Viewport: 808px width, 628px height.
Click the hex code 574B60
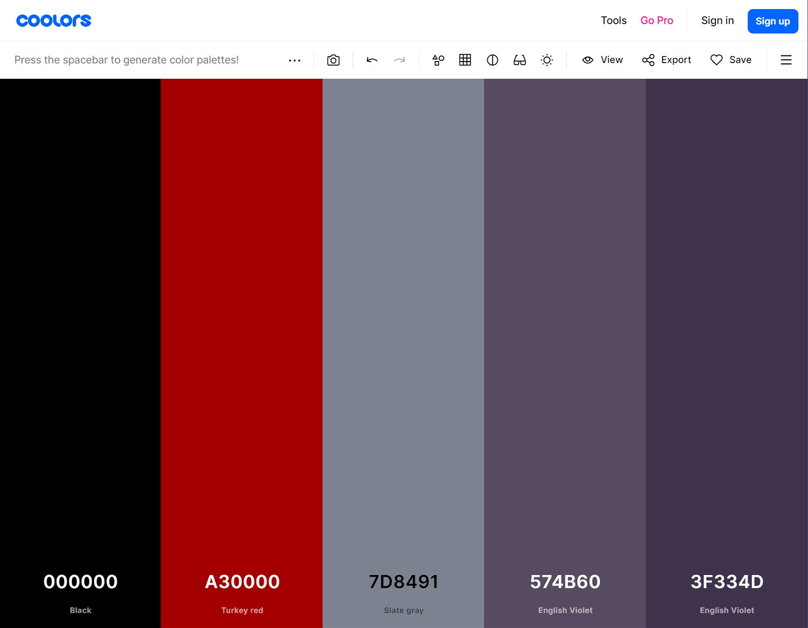[x=565, y=582]
